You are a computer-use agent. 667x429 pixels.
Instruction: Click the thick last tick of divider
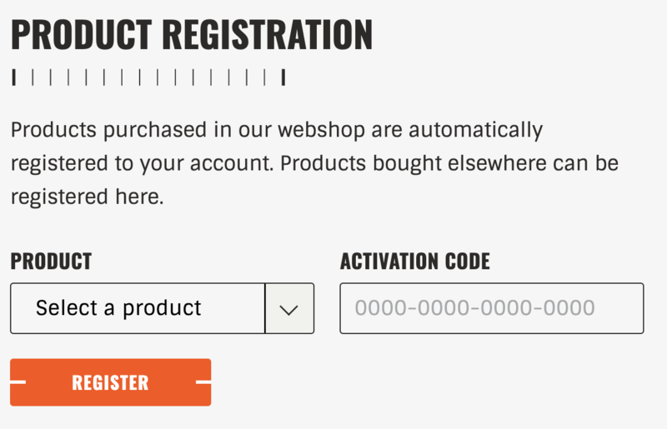click(x=283, y=78)
